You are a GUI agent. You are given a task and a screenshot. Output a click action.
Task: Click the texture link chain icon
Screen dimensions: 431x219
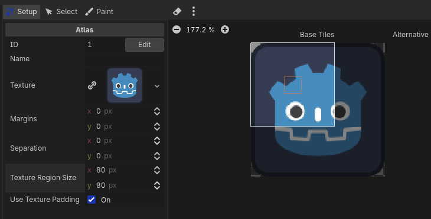coord(92,85)
